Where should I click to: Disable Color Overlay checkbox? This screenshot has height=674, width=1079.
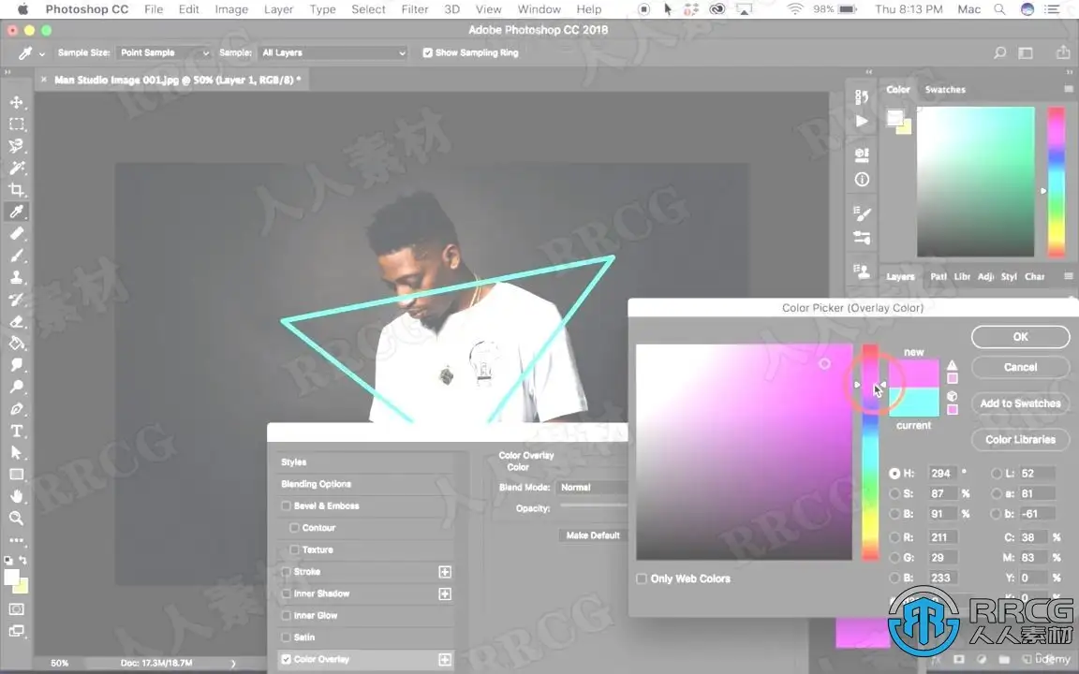(287, 659)
